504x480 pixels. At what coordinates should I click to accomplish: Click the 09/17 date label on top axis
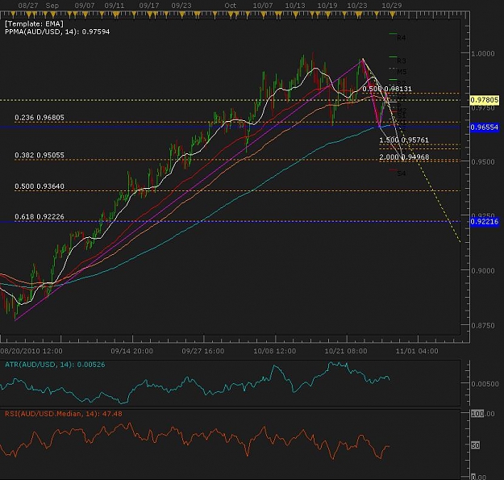click(149, 6)
